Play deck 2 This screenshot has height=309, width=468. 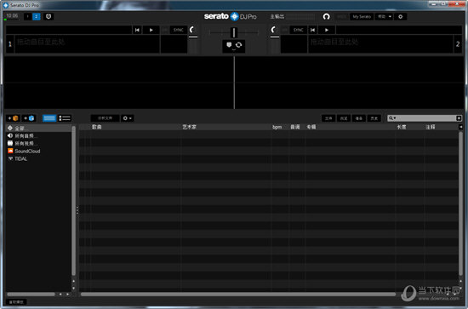[327, 30]
